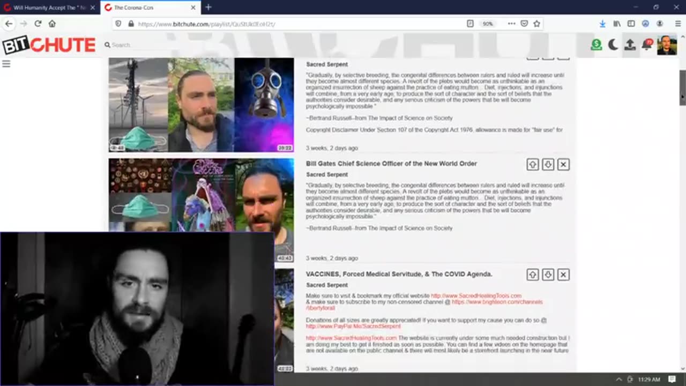
Task: Click the 11:29 AM taskbar clock
Action: (x=649, y=380)
